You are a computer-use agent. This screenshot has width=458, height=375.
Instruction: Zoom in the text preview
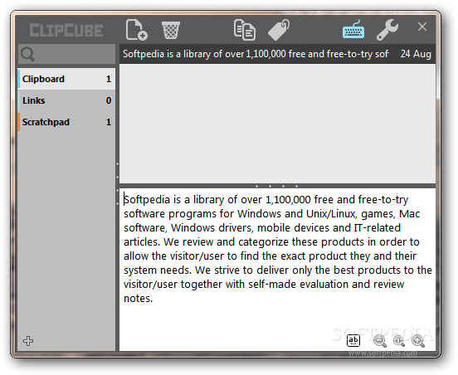[418, 341]
